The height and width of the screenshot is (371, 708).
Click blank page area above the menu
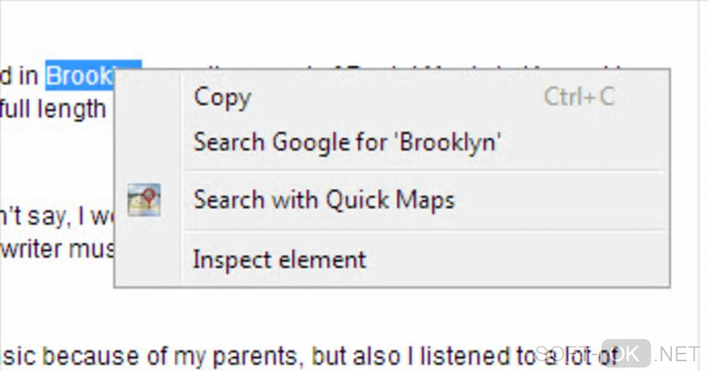(x=347, y=31)
